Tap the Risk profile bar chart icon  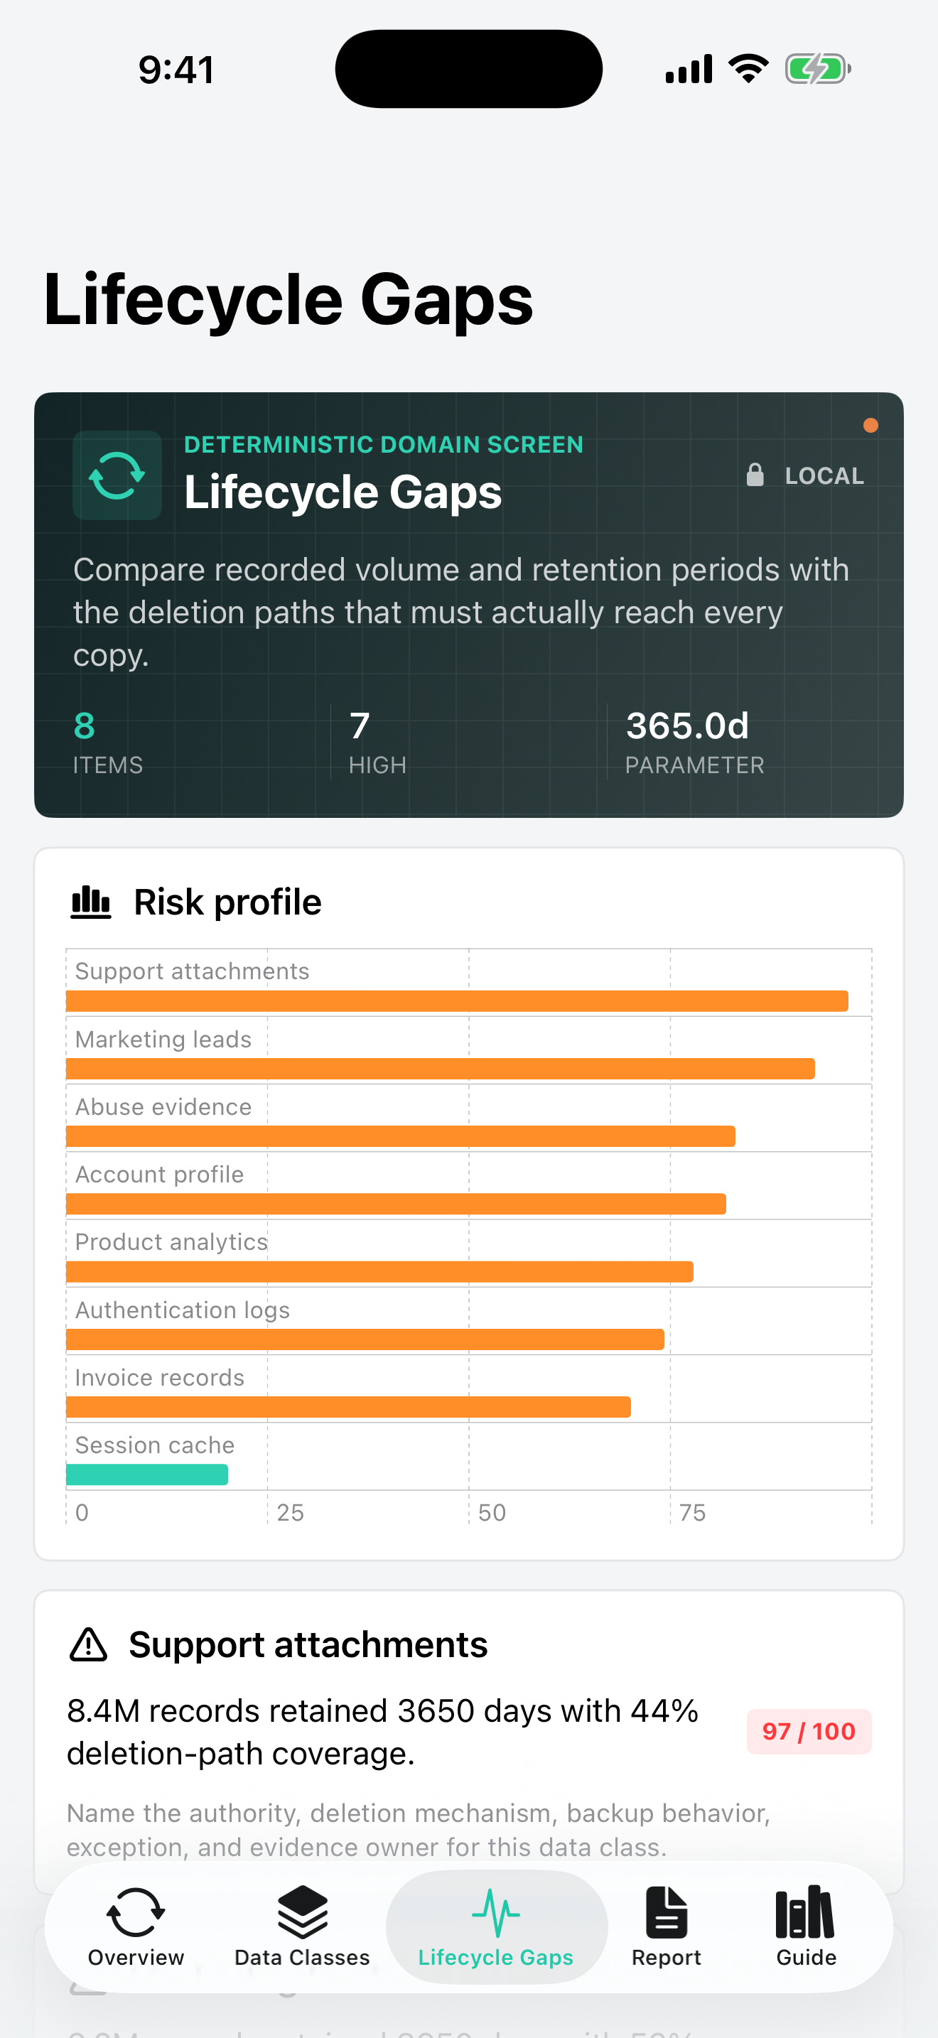[x=91, y=902]
